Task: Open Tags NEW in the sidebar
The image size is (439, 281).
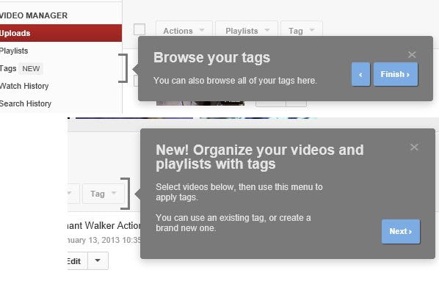Action: point(21,68)
